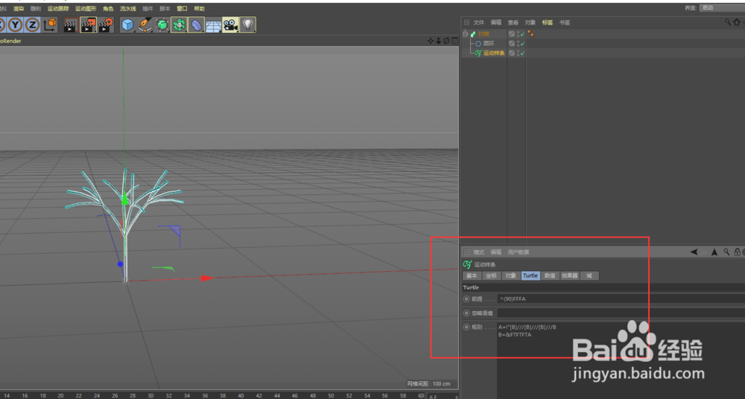Viewport: 745px width, 399px height.
Task: Open the 渲染 menu
Action: (19, 8)
